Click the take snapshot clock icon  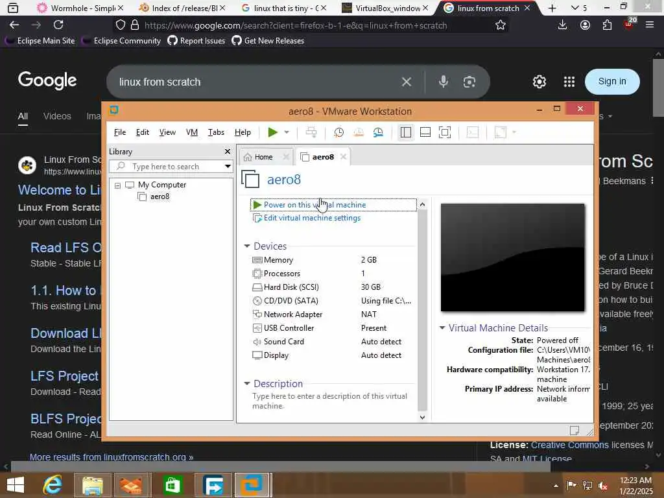(x=338, y=132)
